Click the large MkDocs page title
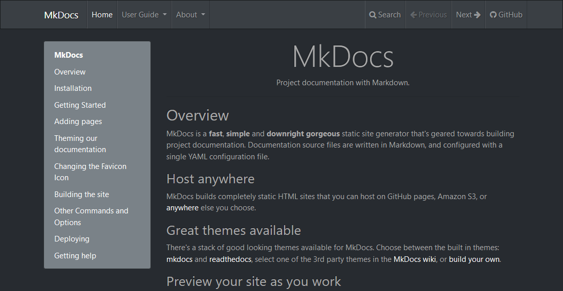 [x=343, y=57]
